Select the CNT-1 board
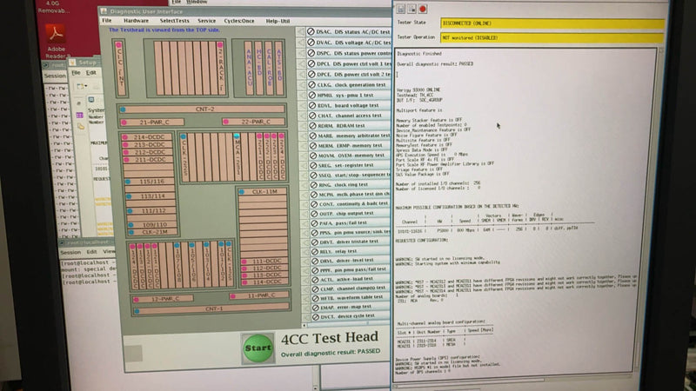This screenshot has width=696, height=391. 211,308
